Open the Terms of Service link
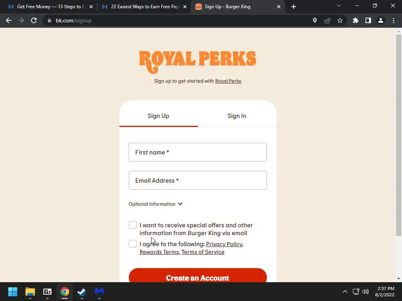The width and height of the screenshot is (402, 301). point(203,252)
